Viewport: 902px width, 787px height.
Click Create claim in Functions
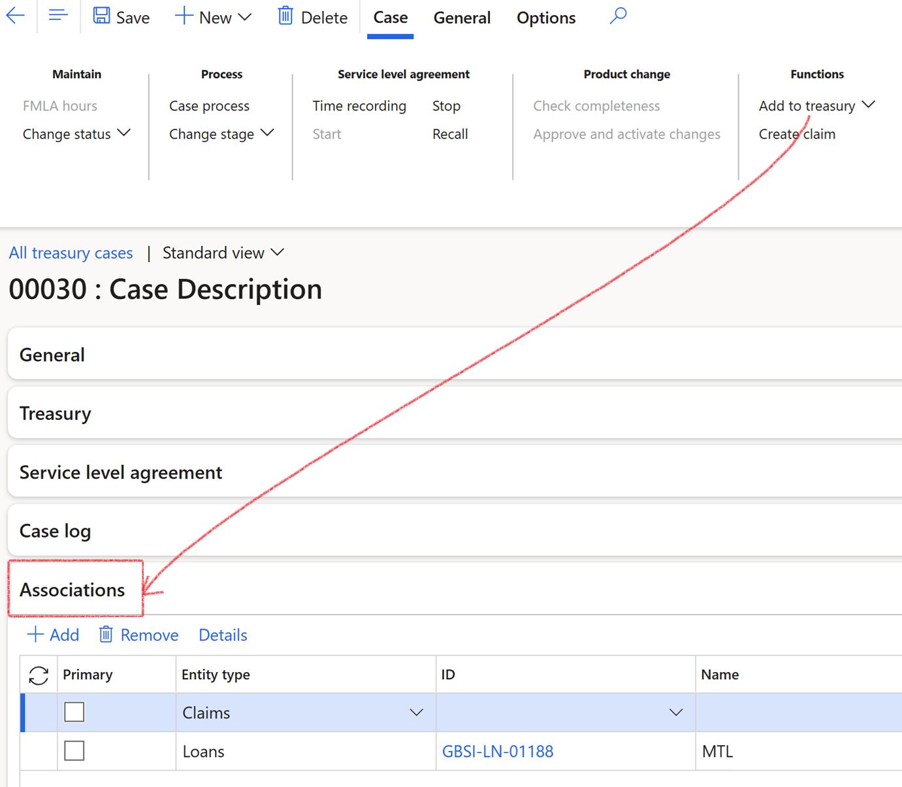(797, 134)
